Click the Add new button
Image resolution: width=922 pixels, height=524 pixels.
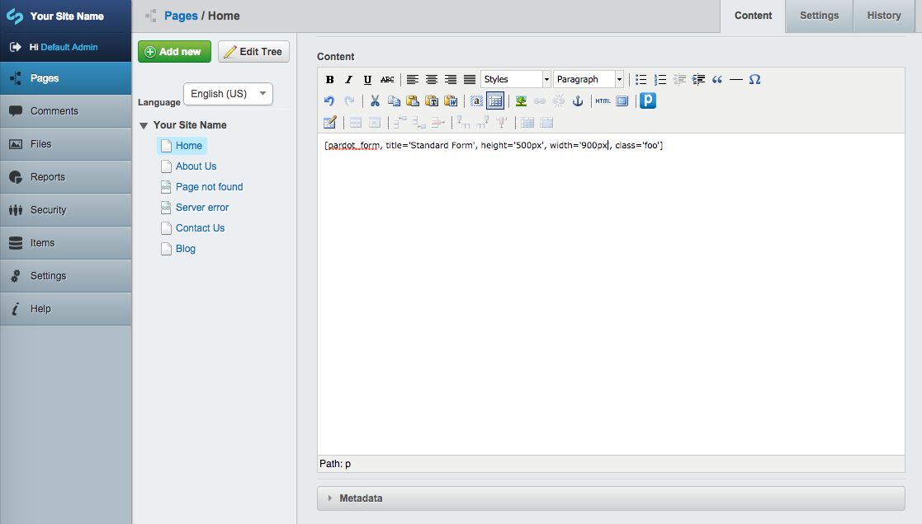[x=174, y=51]
